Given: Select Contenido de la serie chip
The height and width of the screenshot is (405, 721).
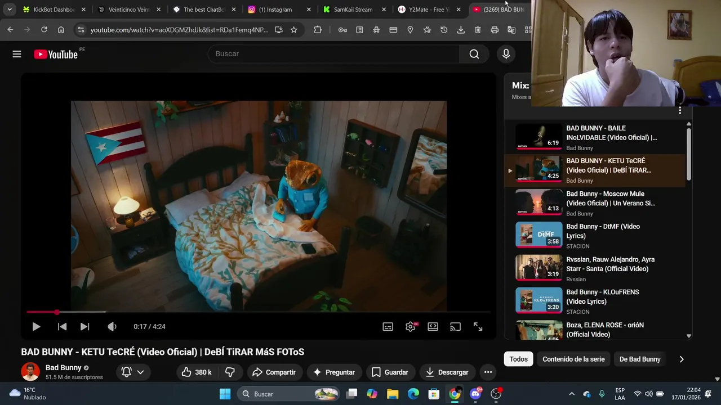Looking at the screenshot, I should (x=573, y=359).
